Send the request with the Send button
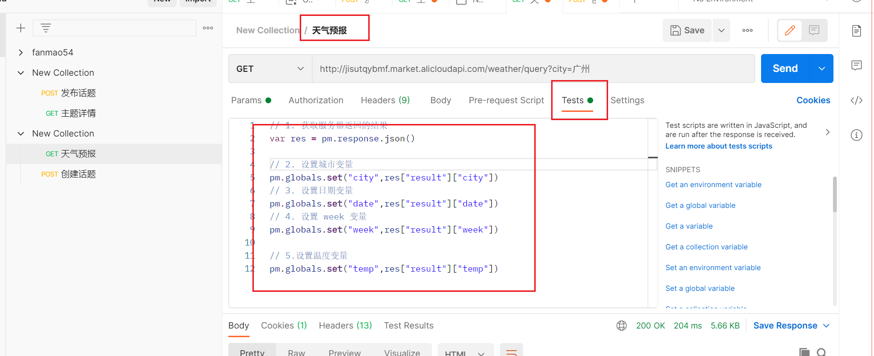Screen dimensions: 874x356 tap(785, 68)
